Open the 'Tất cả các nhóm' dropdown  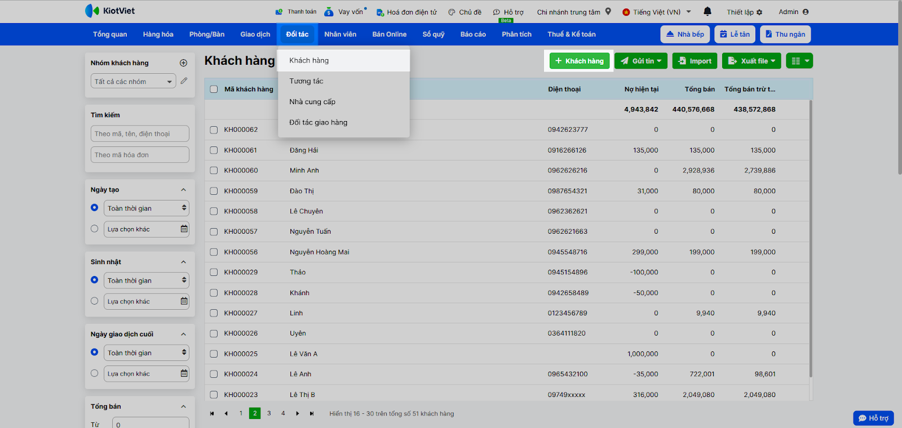(134, 82)
